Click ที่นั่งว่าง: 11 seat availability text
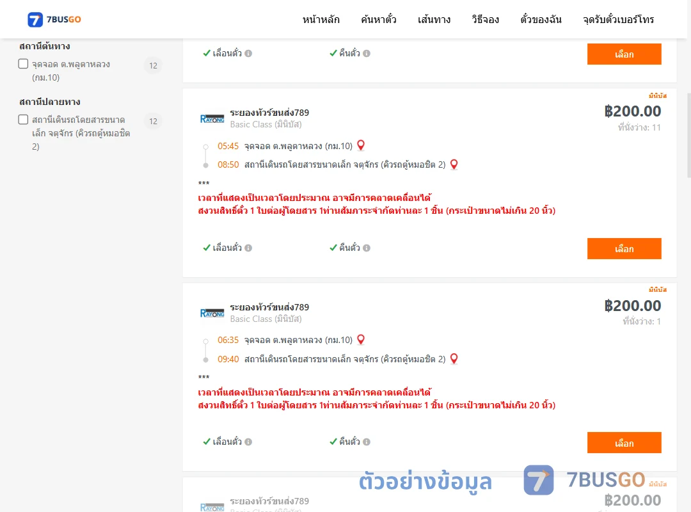The width and height of the screenshot is (691, 512). click(x=639, y=127)
